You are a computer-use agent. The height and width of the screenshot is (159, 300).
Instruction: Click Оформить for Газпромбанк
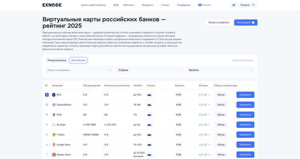[x=245, y=105]
